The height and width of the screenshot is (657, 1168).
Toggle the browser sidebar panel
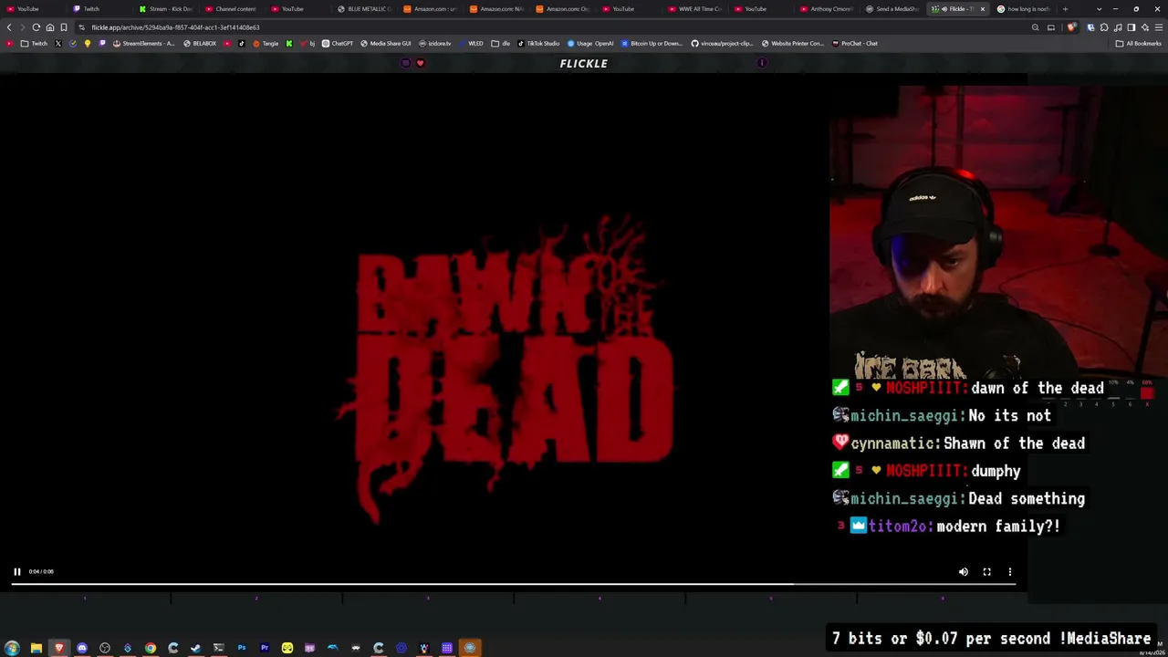tap(1131, 27)
